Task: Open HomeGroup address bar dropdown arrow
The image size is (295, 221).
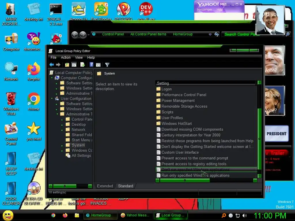Action: pos(210,35)
